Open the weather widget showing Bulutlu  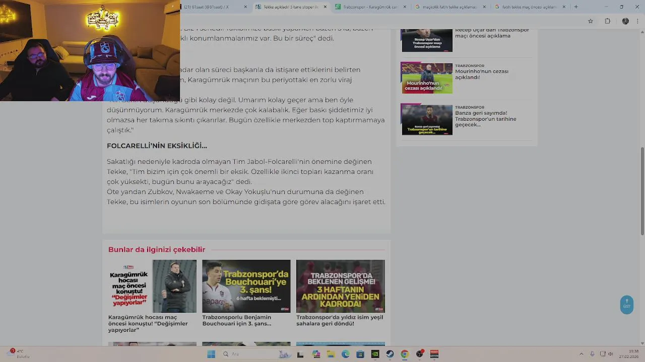pos(19,354)
